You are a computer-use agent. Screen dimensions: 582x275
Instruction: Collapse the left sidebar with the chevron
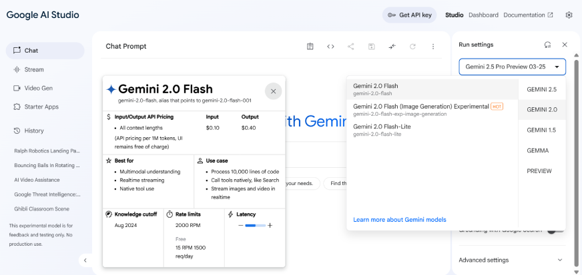point(85,260)
